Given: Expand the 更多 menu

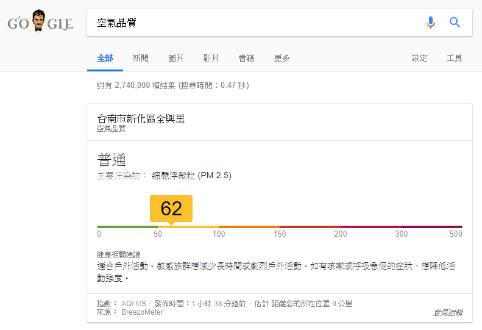Looking at the screenshot, I should 282,58.
